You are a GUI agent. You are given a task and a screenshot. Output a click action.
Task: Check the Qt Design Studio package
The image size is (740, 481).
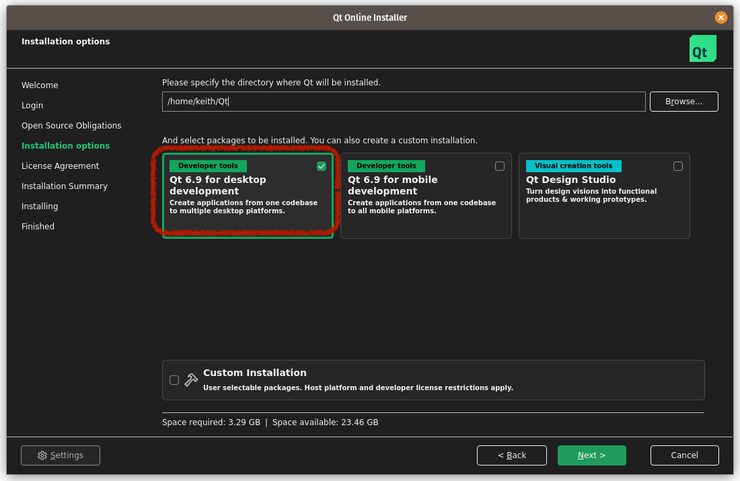678,166
